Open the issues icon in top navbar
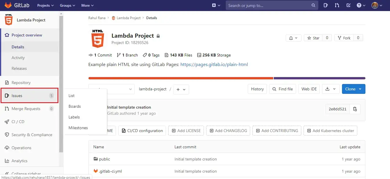The width and height of the screenshot is (390, 179). [x=326, y=5]
